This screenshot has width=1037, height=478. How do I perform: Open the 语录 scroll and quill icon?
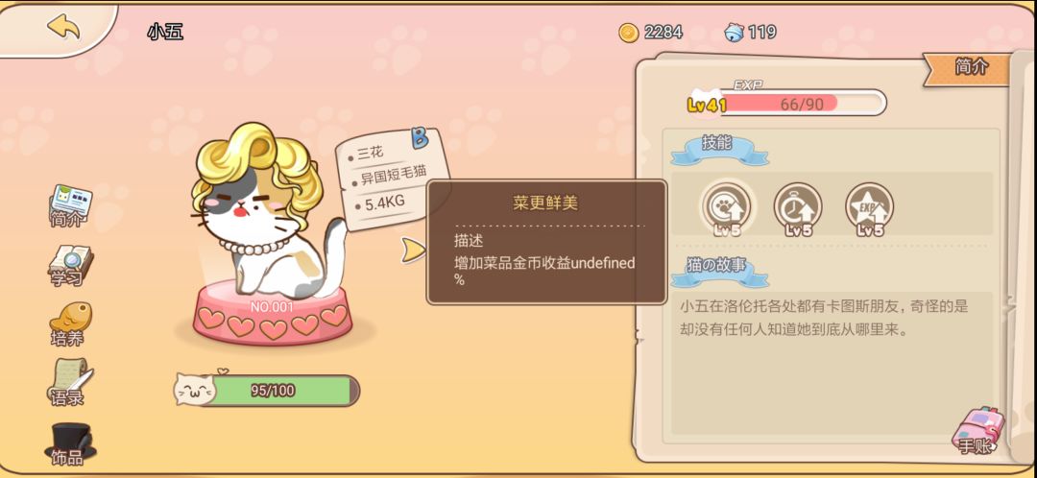69,383
